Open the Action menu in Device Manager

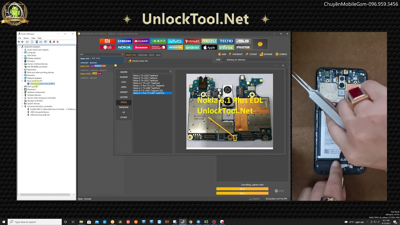pos(26,38)
